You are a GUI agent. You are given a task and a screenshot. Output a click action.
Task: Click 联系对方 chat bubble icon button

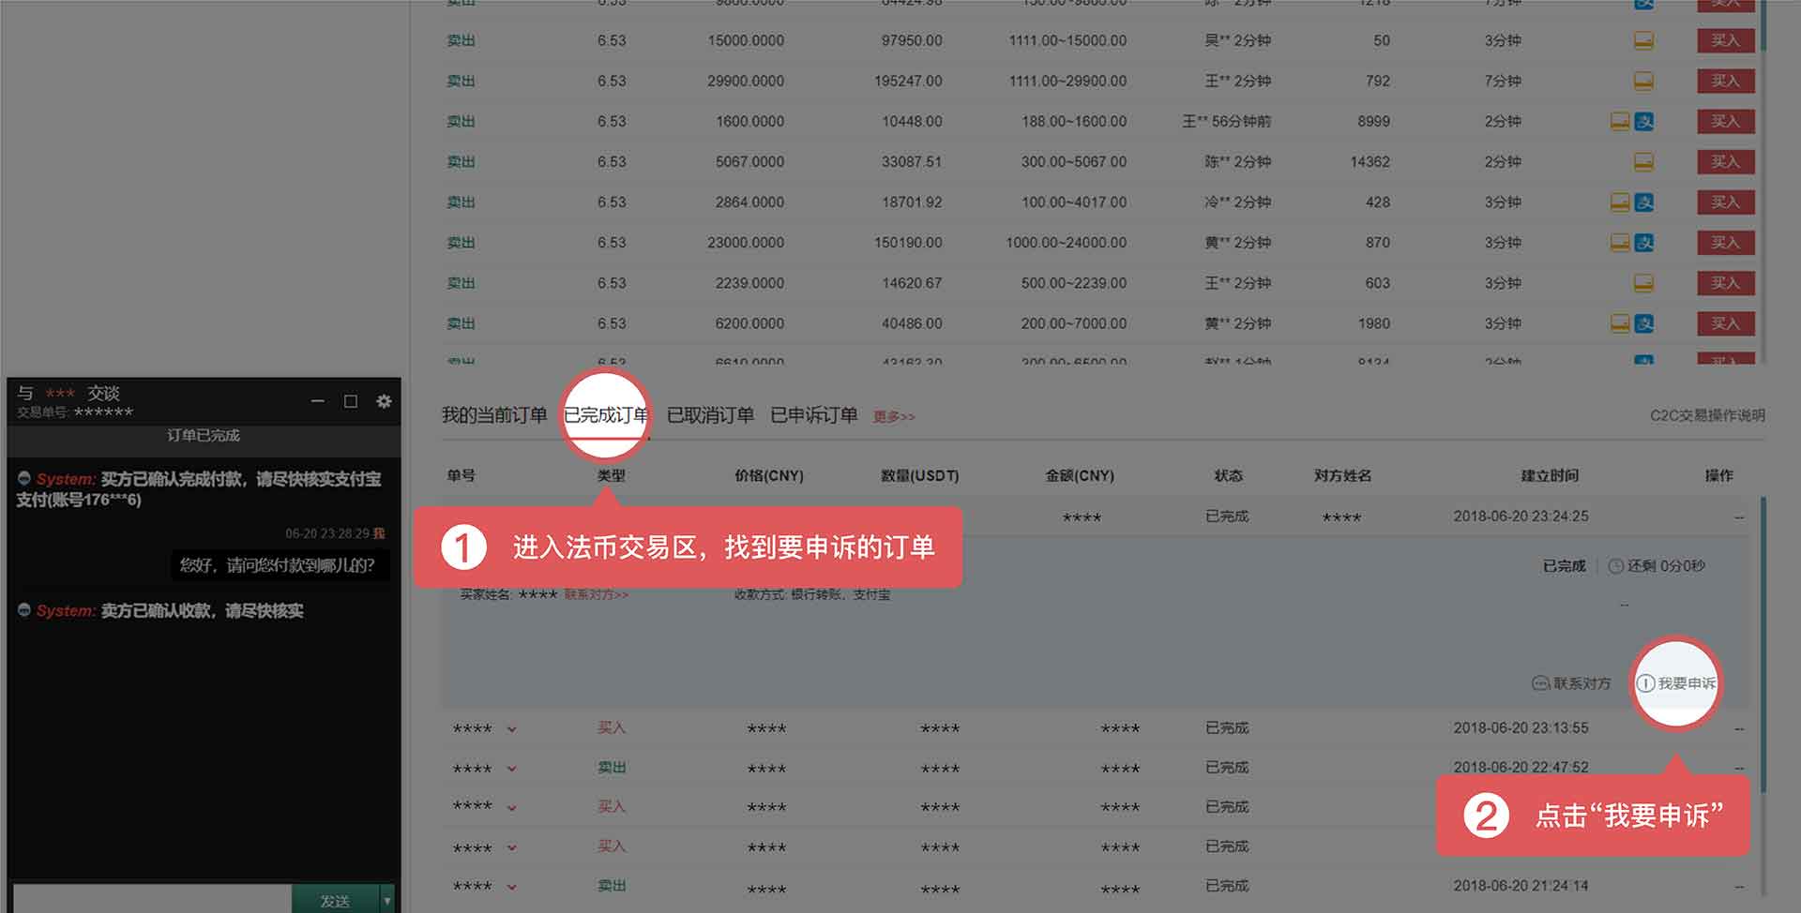[x=1571, y=683]
